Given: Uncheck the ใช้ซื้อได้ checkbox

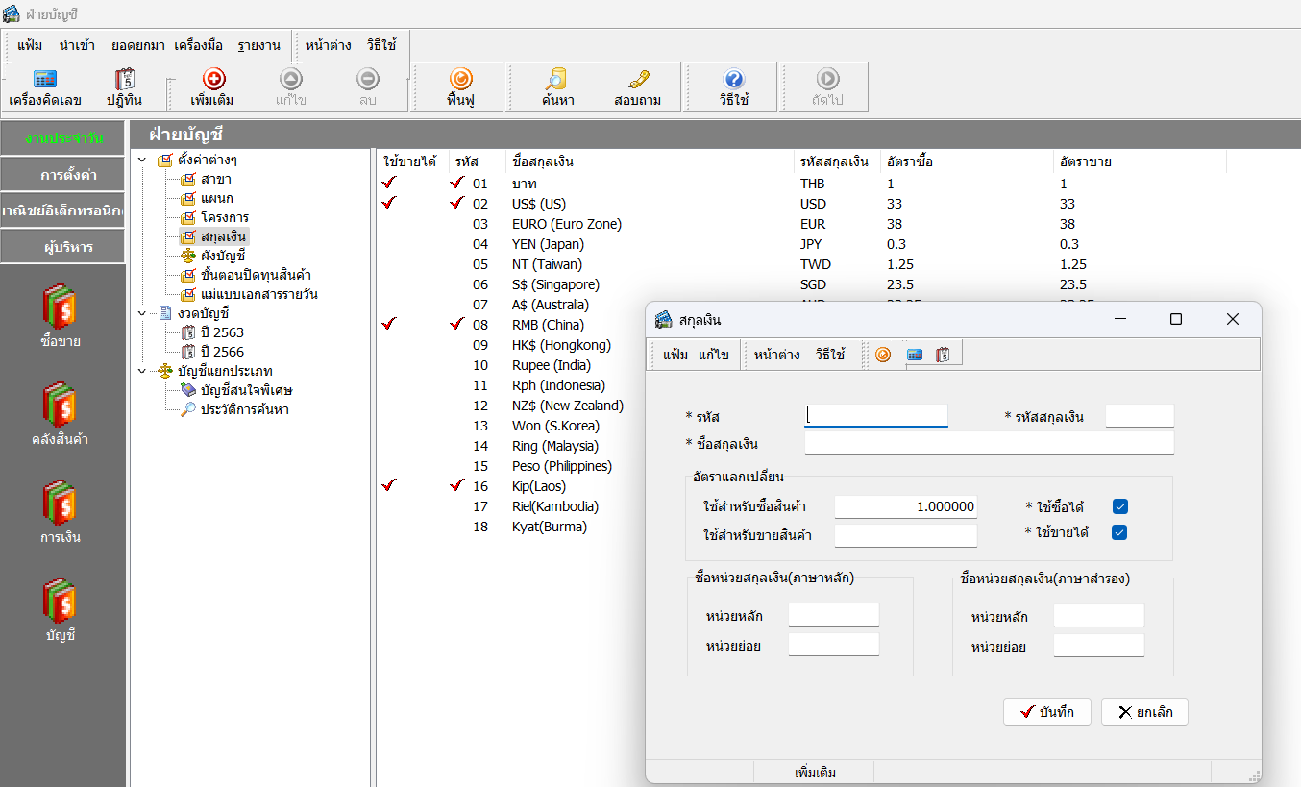Looking at the screenshot, I should [1119, 506].
